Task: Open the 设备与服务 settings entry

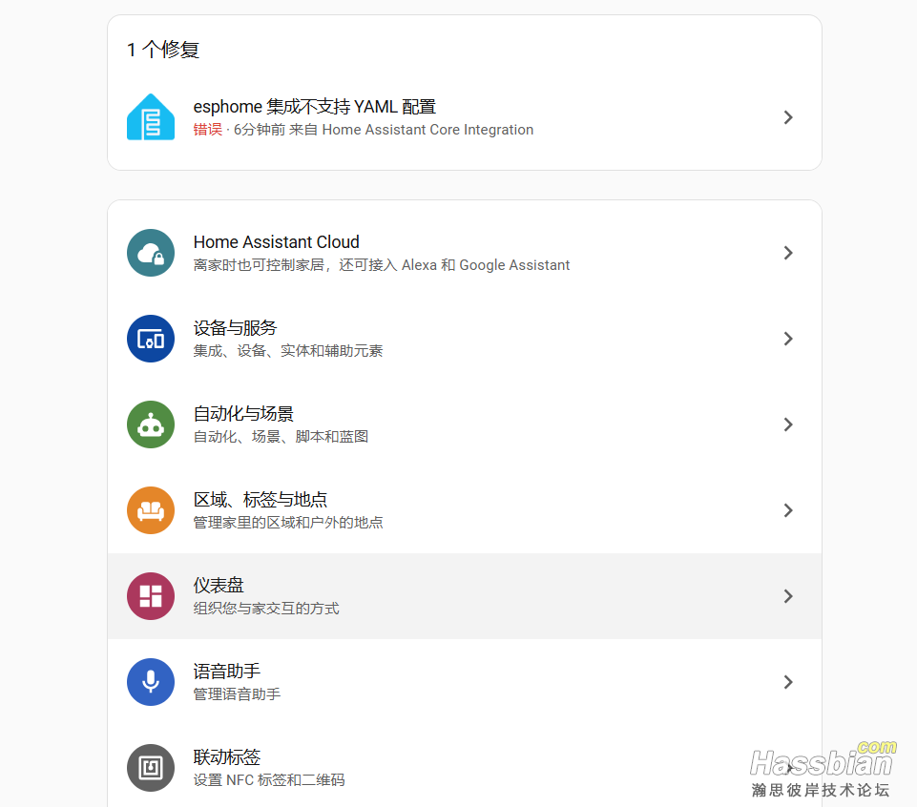Action: [x=235, y=328]
